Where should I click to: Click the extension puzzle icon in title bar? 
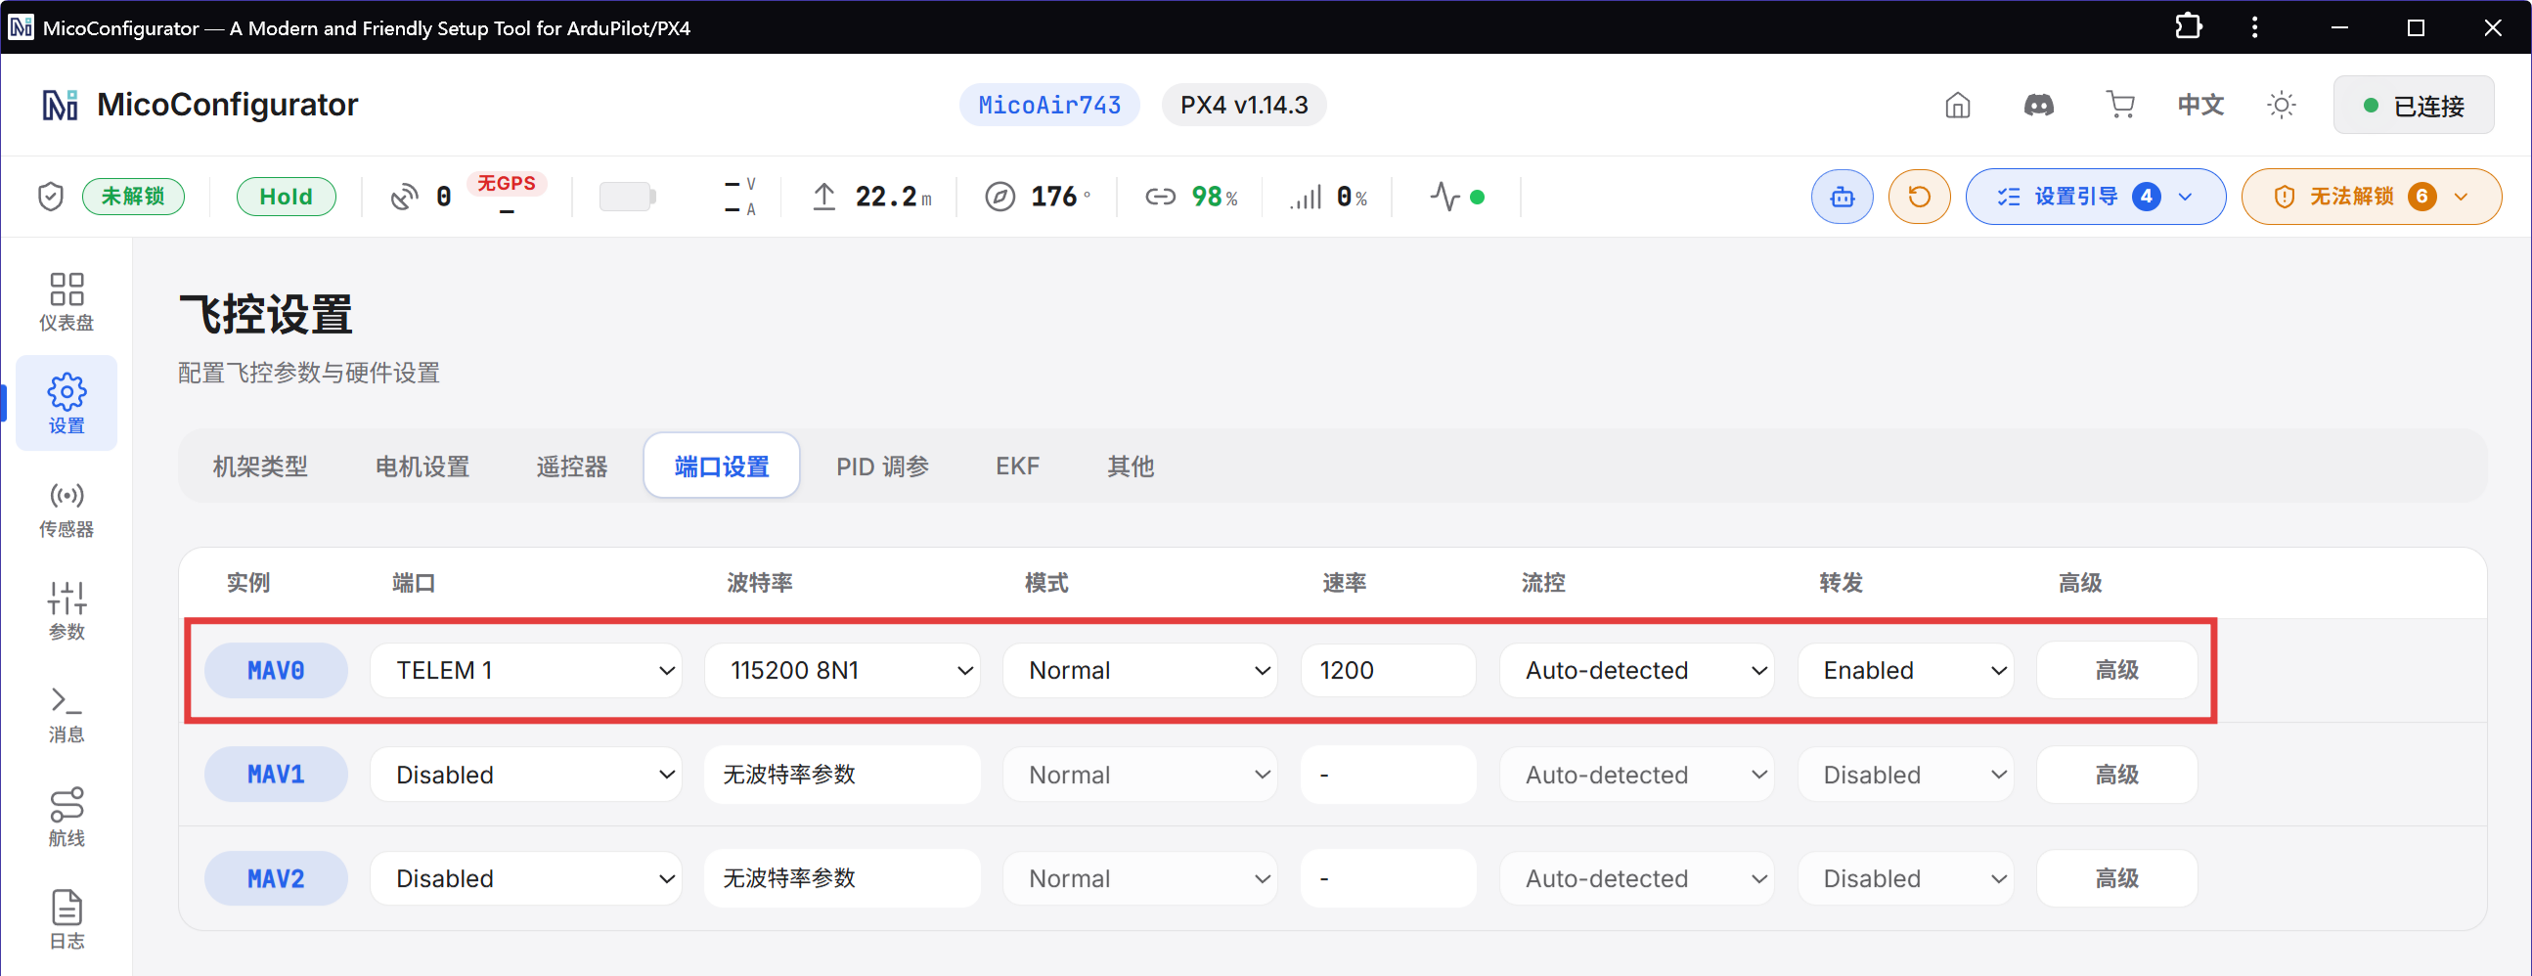[x=2188, y=26]
